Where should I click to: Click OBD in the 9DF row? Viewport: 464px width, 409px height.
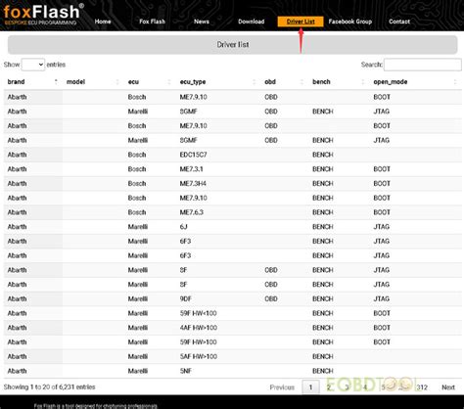[x=271, y=298]
